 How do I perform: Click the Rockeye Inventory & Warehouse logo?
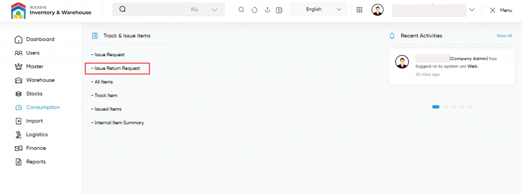(x=51, y=10)
